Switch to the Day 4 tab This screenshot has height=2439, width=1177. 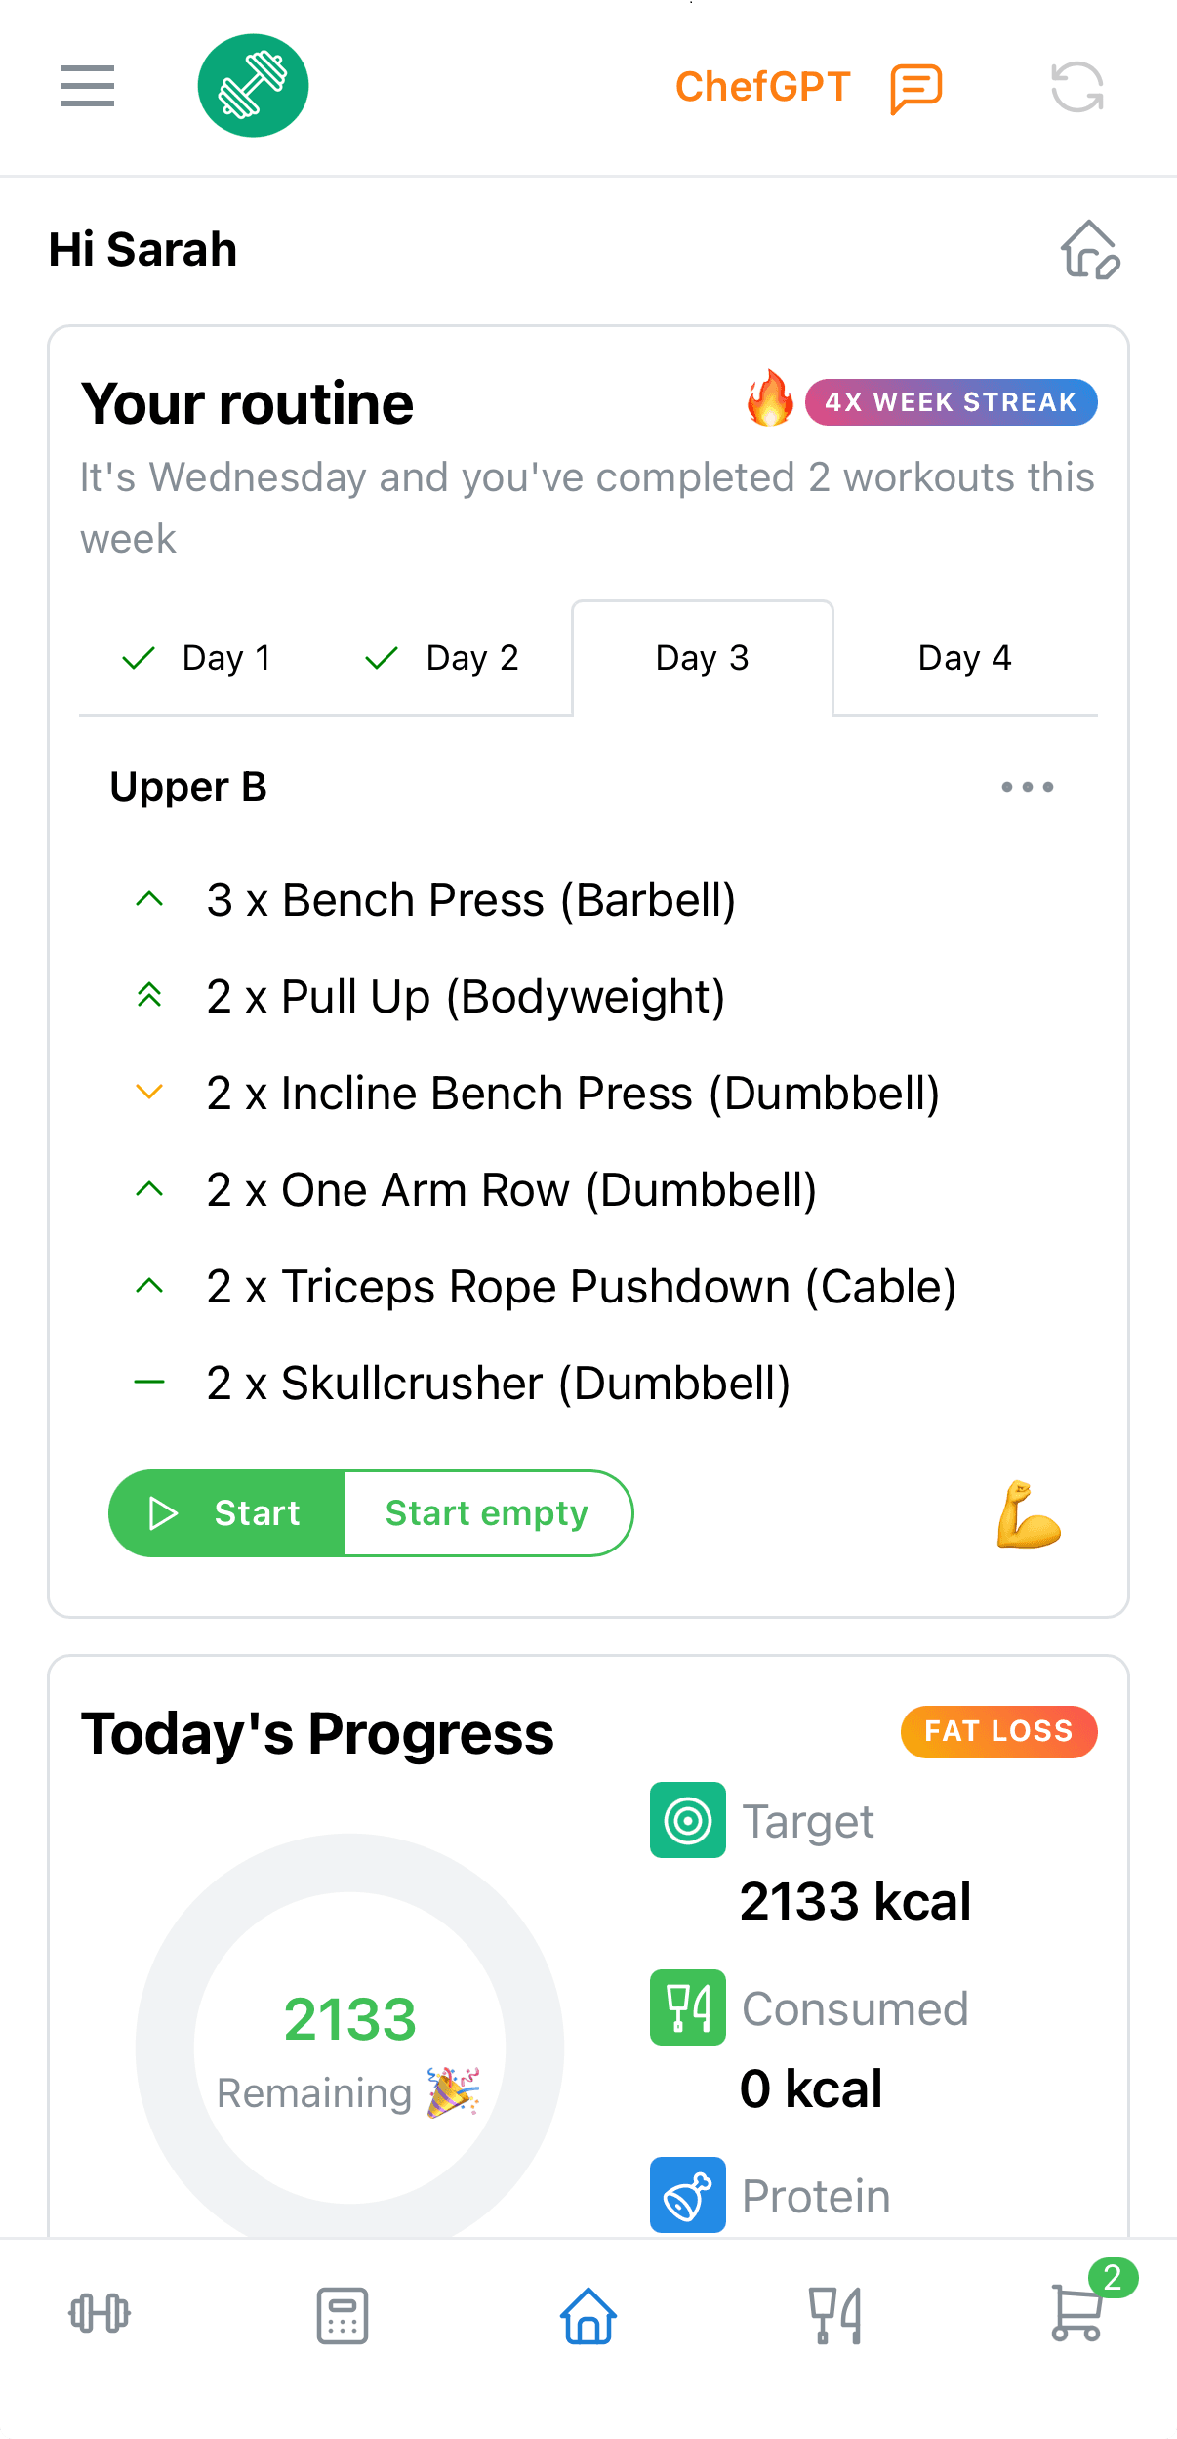coord(964,657)
